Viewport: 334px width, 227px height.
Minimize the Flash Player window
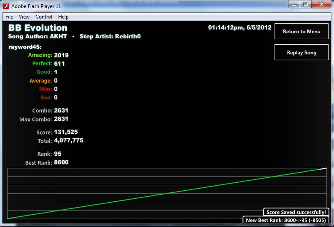click(294, 5)
